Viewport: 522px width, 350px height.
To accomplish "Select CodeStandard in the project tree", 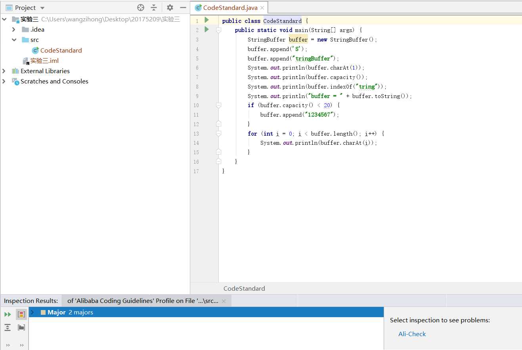I will (x=61, y=50).
